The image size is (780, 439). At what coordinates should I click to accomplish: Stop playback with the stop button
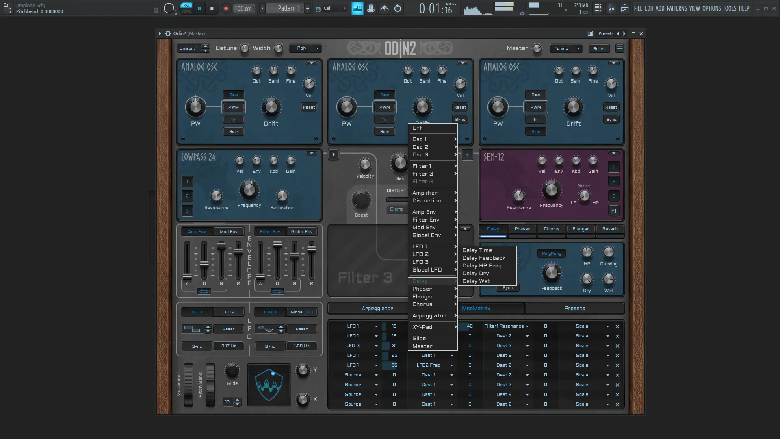[x=212, y=8]
